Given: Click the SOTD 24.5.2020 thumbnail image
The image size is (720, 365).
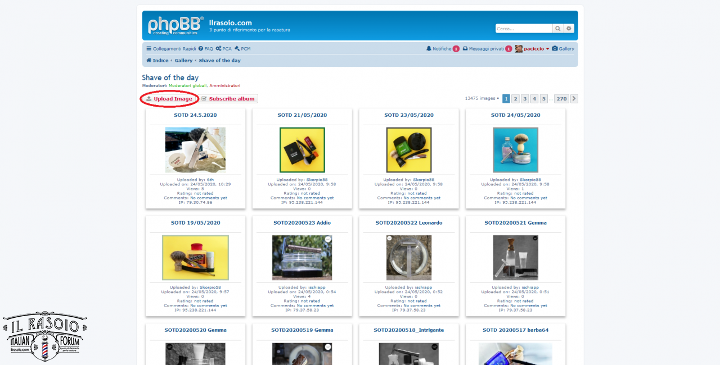Looking at the screenshot, I should pos(195,150).
